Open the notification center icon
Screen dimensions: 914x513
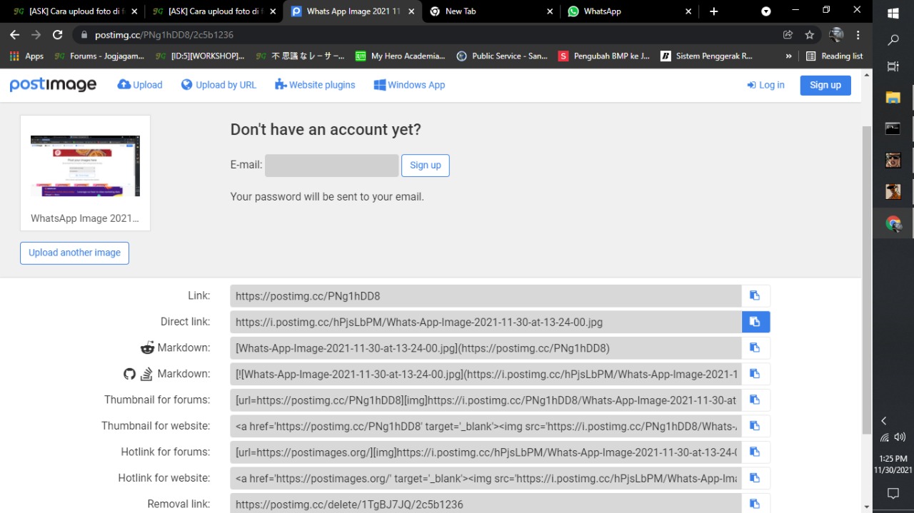coord(893,493)
